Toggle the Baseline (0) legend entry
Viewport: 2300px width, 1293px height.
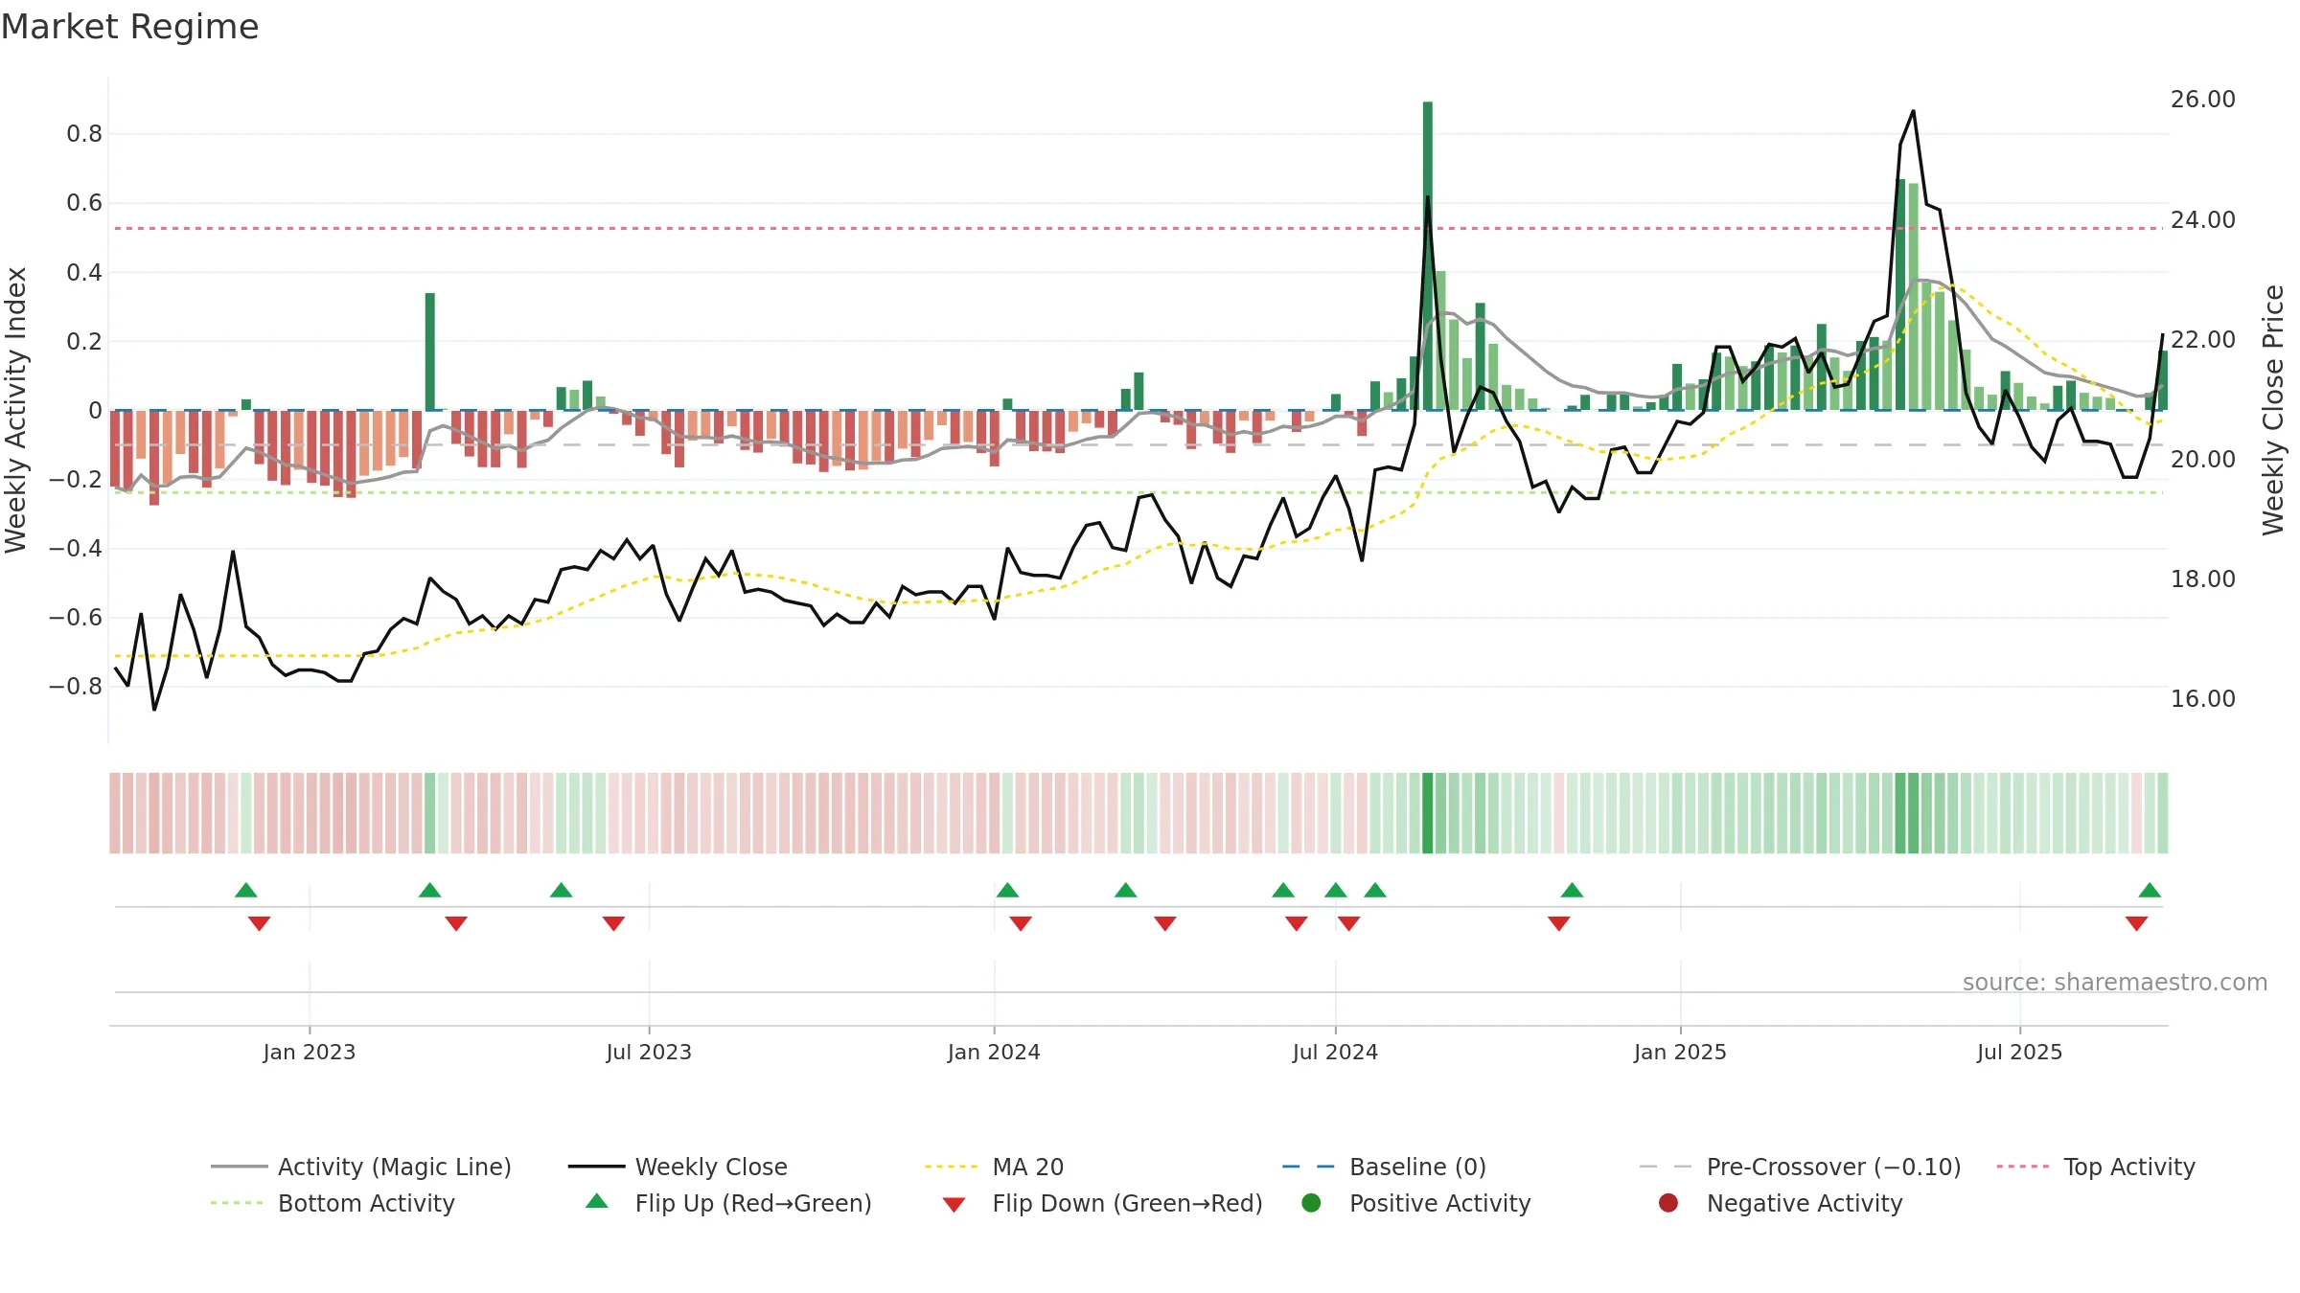[x=1384, y=1167]
